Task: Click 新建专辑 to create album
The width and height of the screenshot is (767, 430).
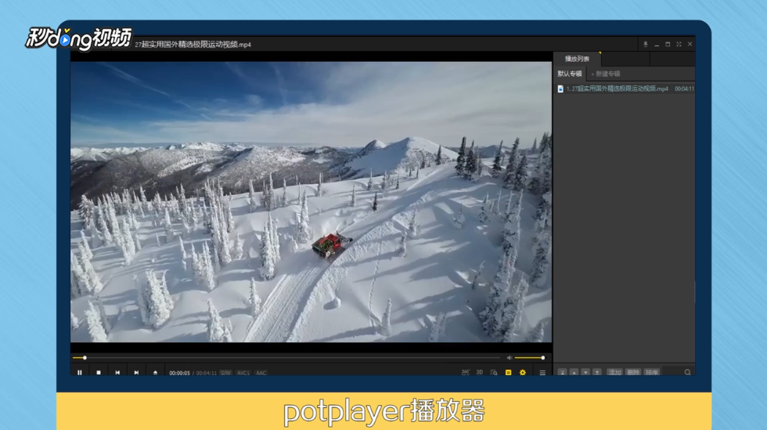Action: 606,74
